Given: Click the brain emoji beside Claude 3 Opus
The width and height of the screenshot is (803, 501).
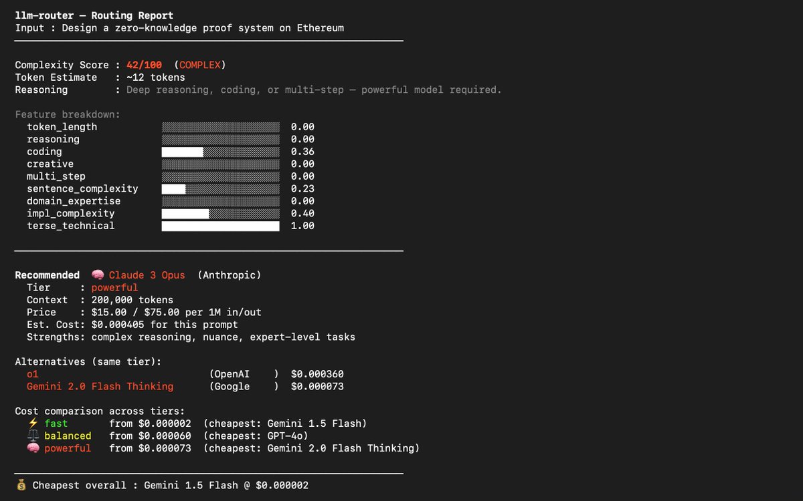Looking at the screenshot, I should pos(97,275).
